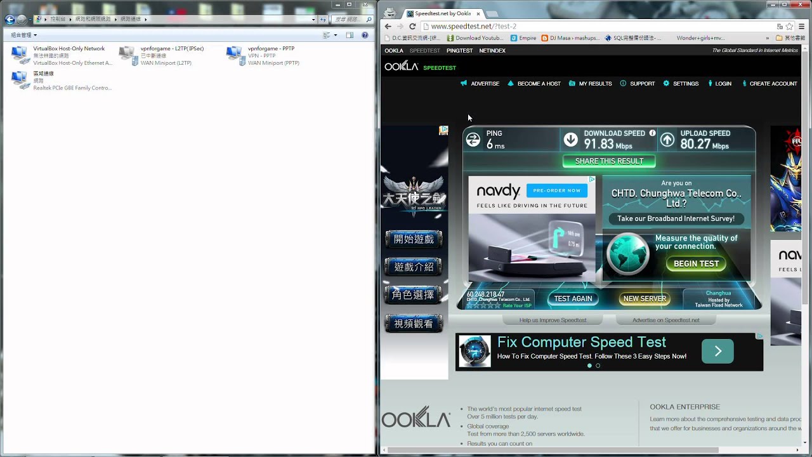The image size is (812, 457).
Task: Click the Explorer search box
Action: (352, 20)
